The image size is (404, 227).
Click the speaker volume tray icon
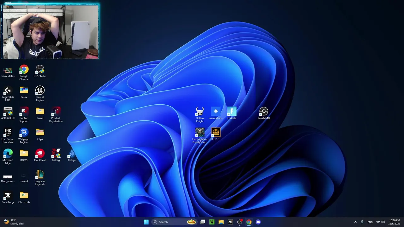click(383, 222)
